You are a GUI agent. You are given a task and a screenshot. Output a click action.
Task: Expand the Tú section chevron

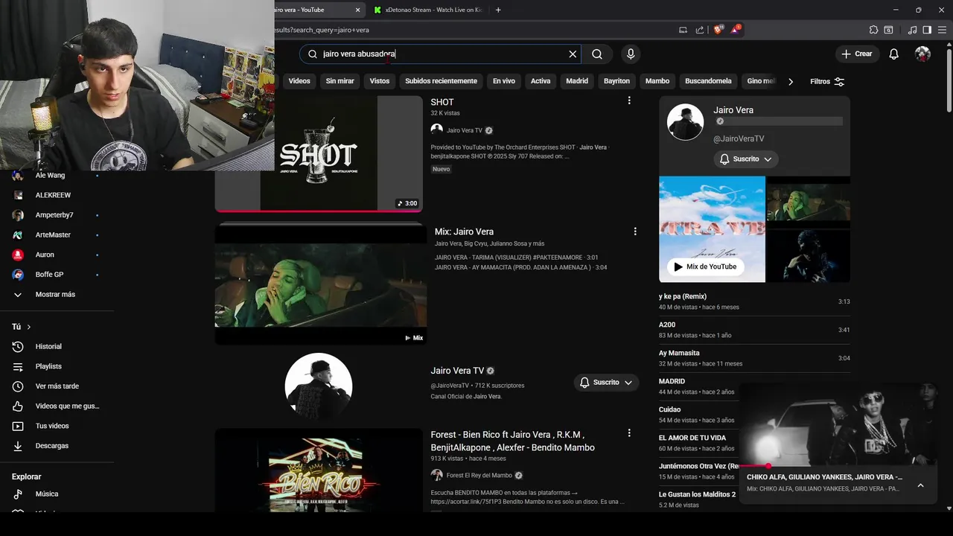coord(29,327)
